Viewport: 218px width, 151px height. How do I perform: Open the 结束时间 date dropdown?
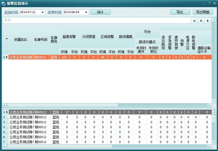click(x=86, y=12)
